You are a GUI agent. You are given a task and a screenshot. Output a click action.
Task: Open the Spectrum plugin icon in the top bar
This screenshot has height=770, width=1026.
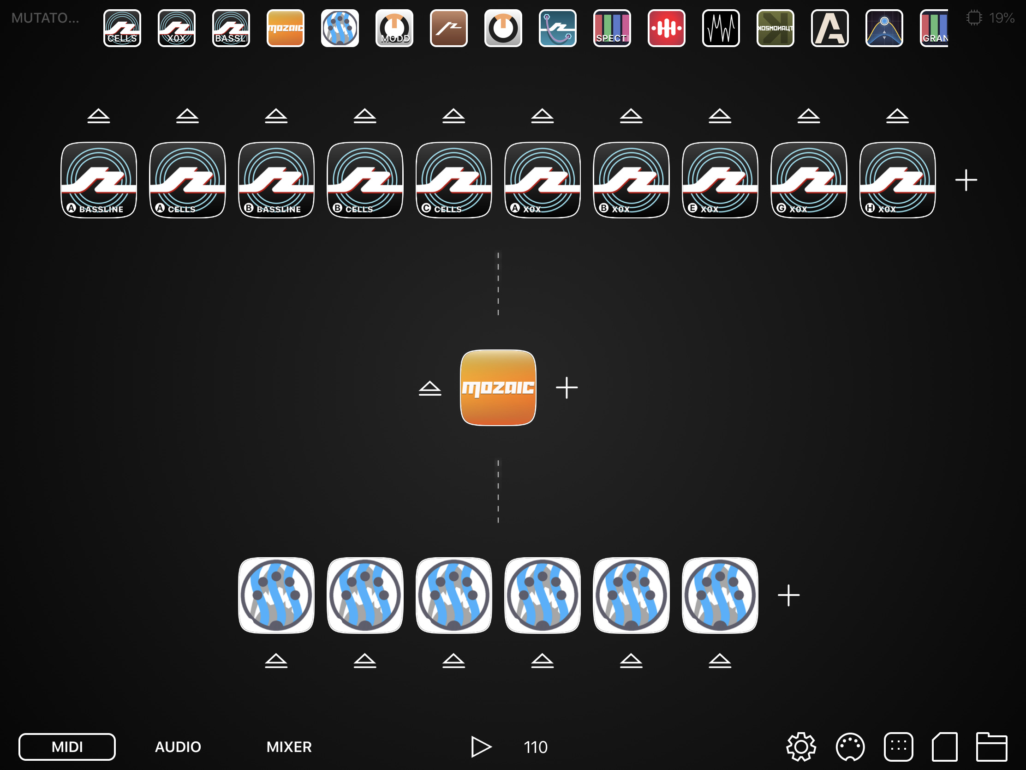[x=612, y=28]
